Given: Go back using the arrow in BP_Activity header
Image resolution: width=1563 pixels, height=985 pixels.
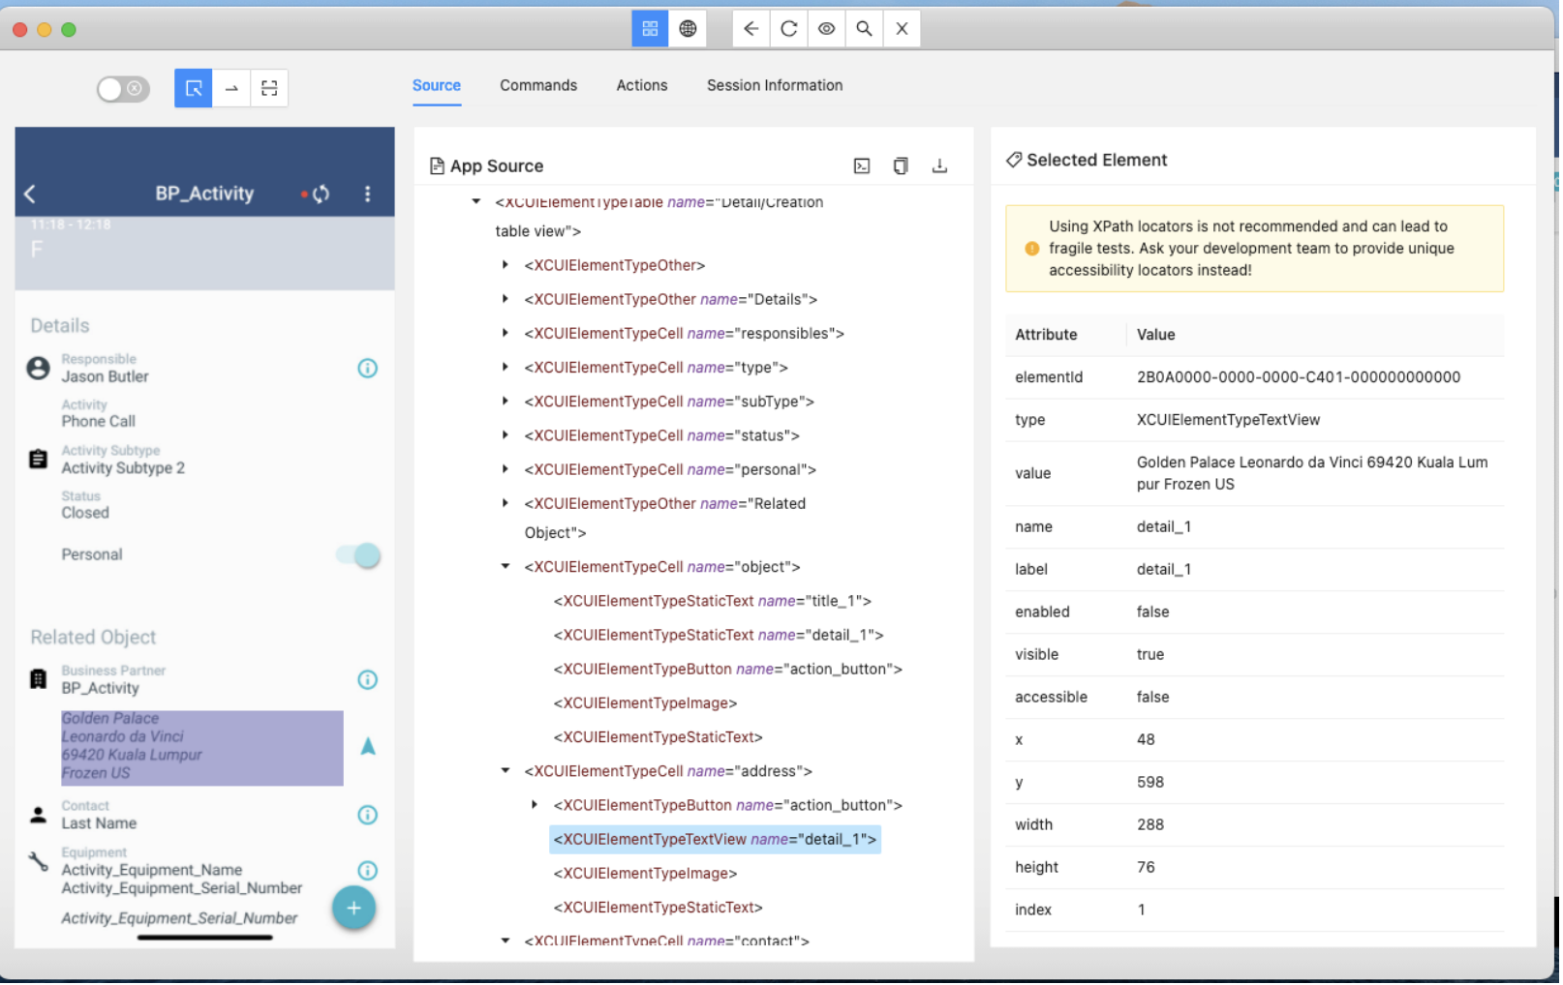Looking at the screenshot, I should (31, 194).
